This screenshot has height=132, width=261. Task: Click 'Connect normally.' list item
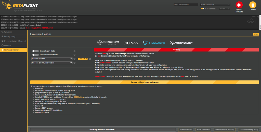42,112
